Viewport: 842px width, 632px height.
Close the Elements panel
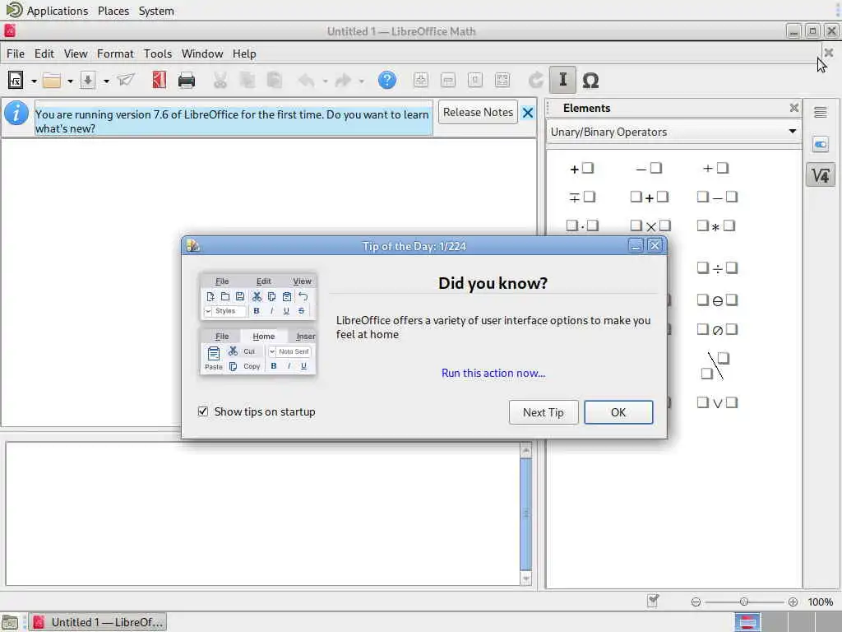[x=793, y=108]
